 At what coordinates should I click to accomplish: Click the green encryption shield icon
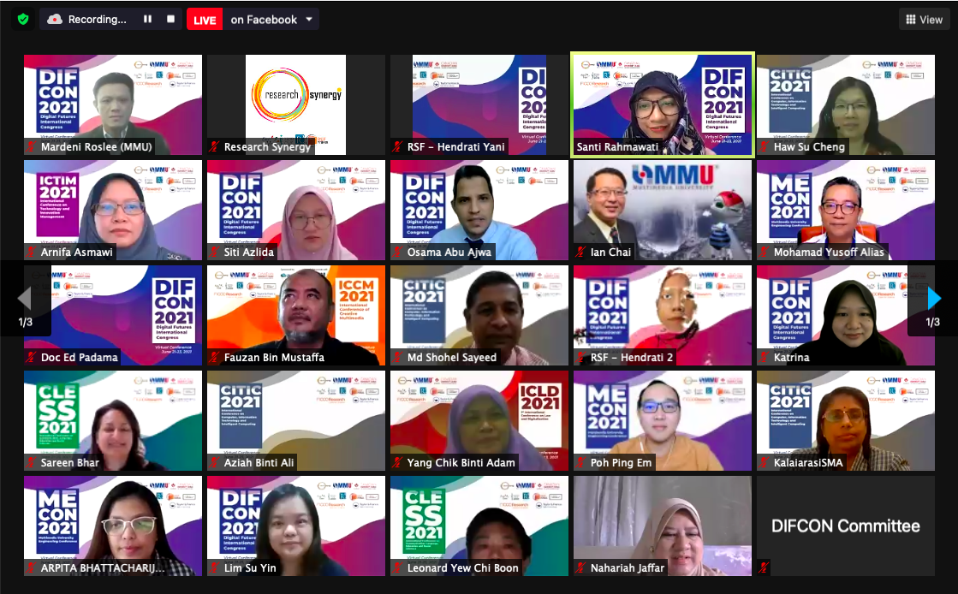click(23, 19)
